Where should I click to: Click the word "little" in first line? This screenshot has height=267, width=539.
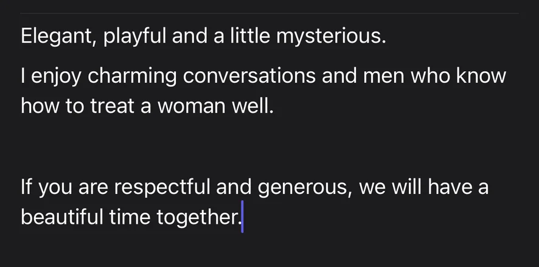point(249,36)
